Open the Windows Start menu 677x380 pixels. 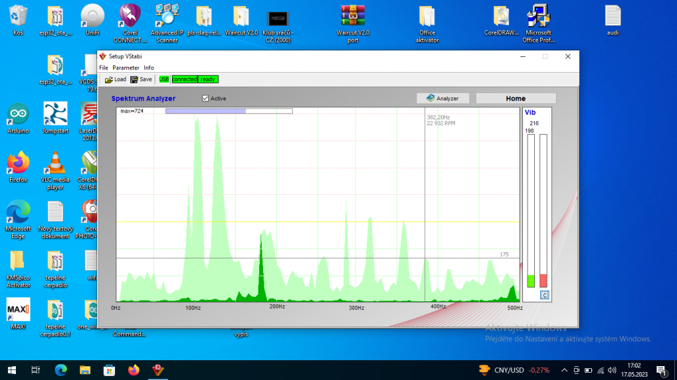(12, 369)
